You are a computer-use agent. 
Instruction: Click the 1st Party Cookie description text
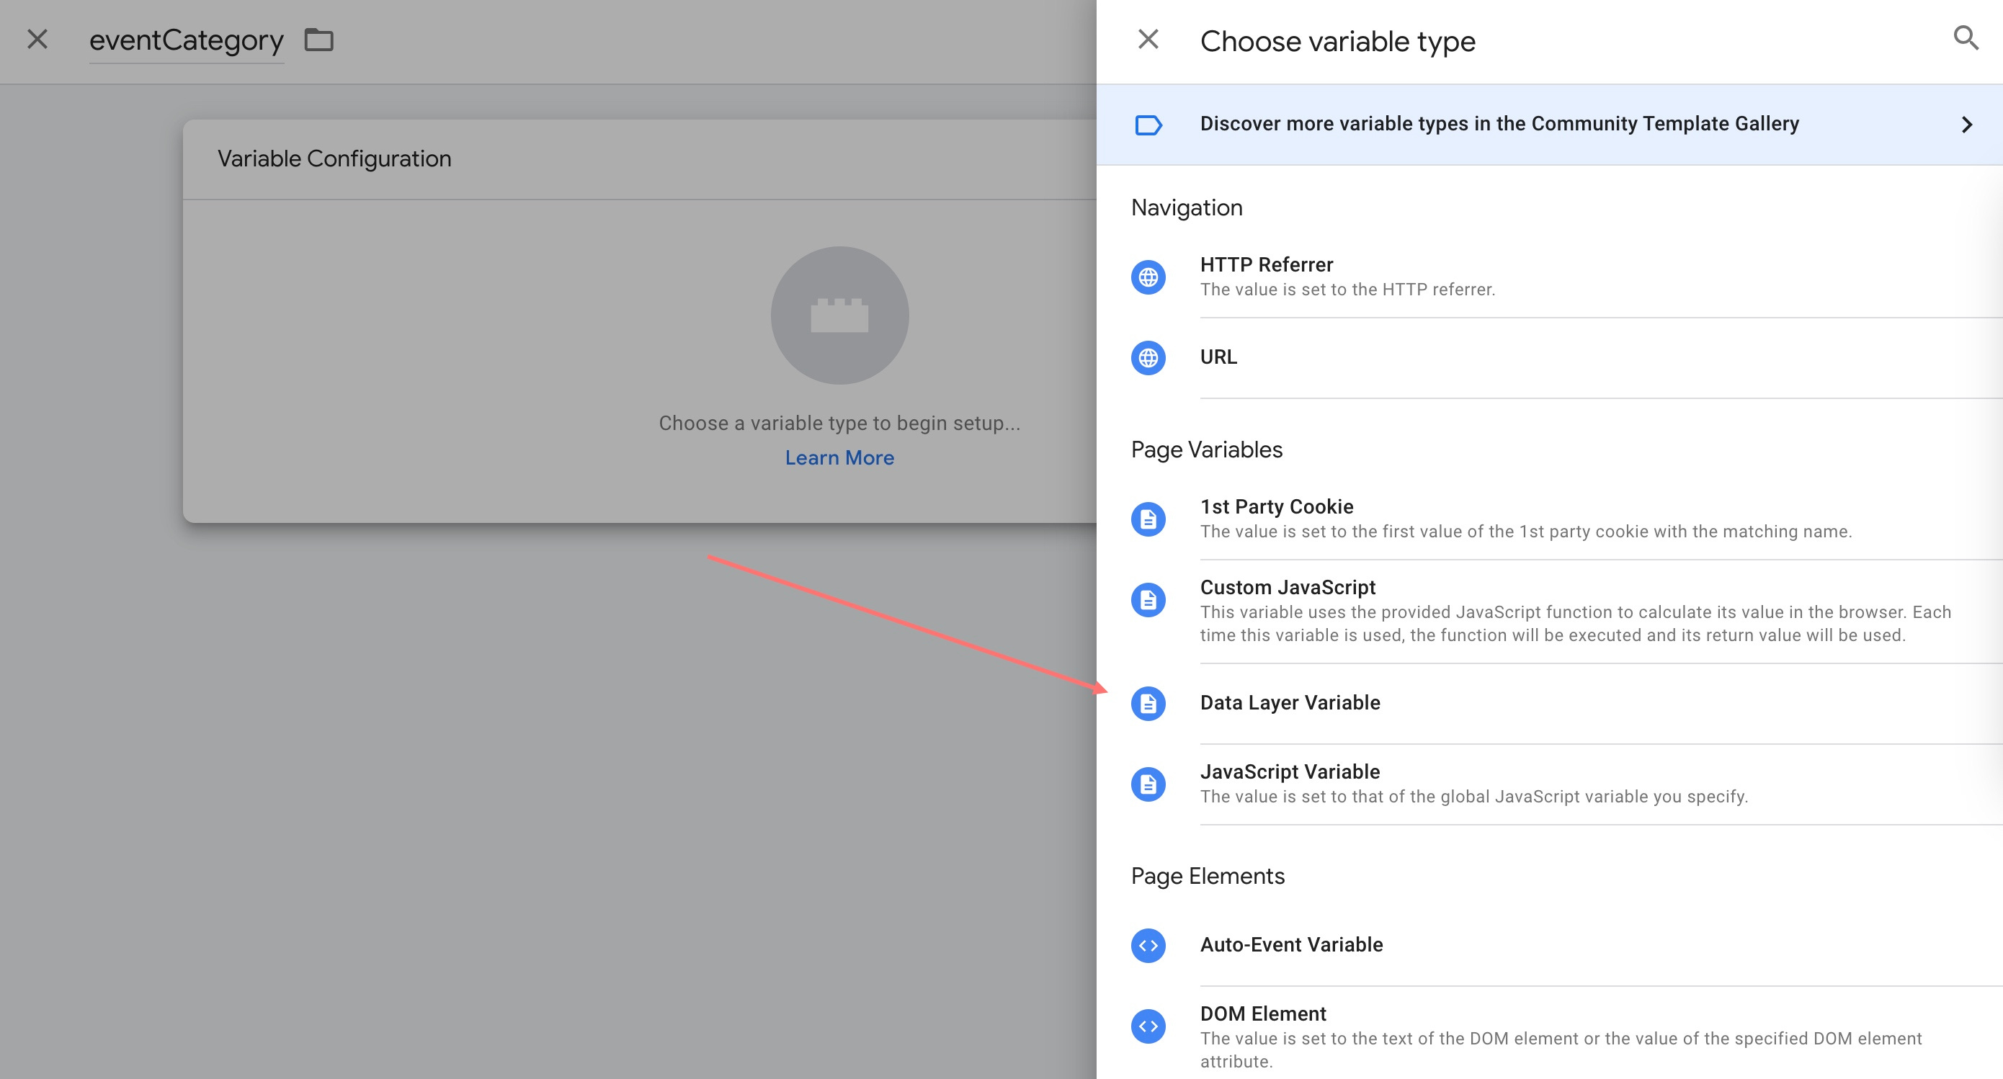coord(1525,531)
